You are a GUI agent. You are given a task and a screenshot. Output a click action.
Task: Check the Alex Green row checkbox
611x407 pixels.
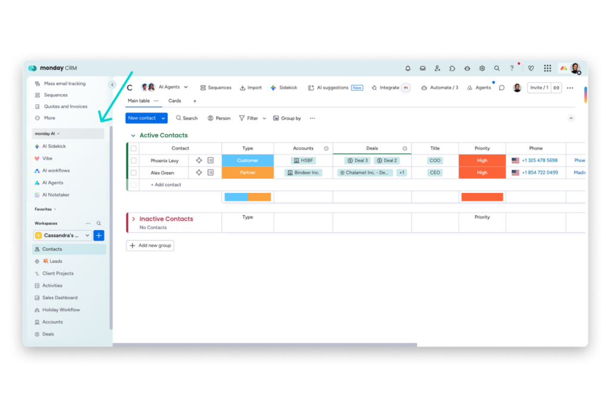(x=134, y=172)
